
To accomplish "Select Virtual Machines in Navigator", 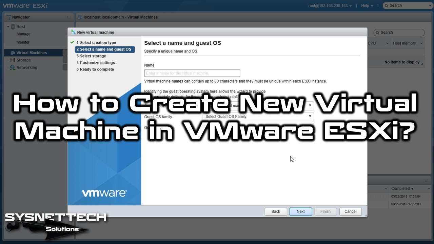I will pyautogui.click(x=32, y=53).
